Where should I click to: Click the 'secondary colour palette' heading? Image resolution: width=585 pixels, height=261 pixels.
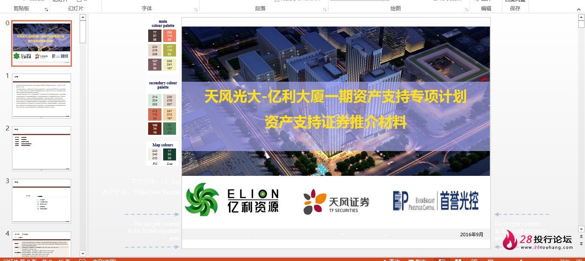coord(163,85)
